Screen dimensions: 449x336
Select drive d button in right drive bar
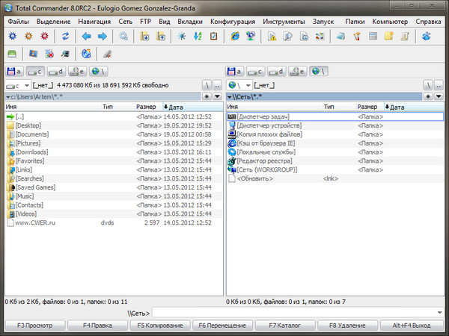[278, 72]
